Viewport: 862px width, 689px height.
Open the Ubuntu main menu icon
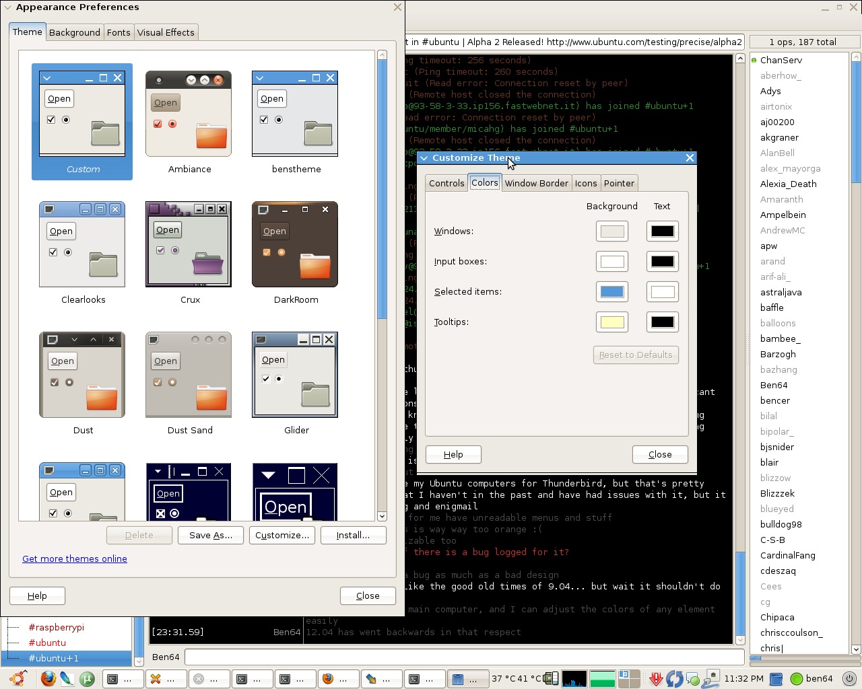coord(18,678)
